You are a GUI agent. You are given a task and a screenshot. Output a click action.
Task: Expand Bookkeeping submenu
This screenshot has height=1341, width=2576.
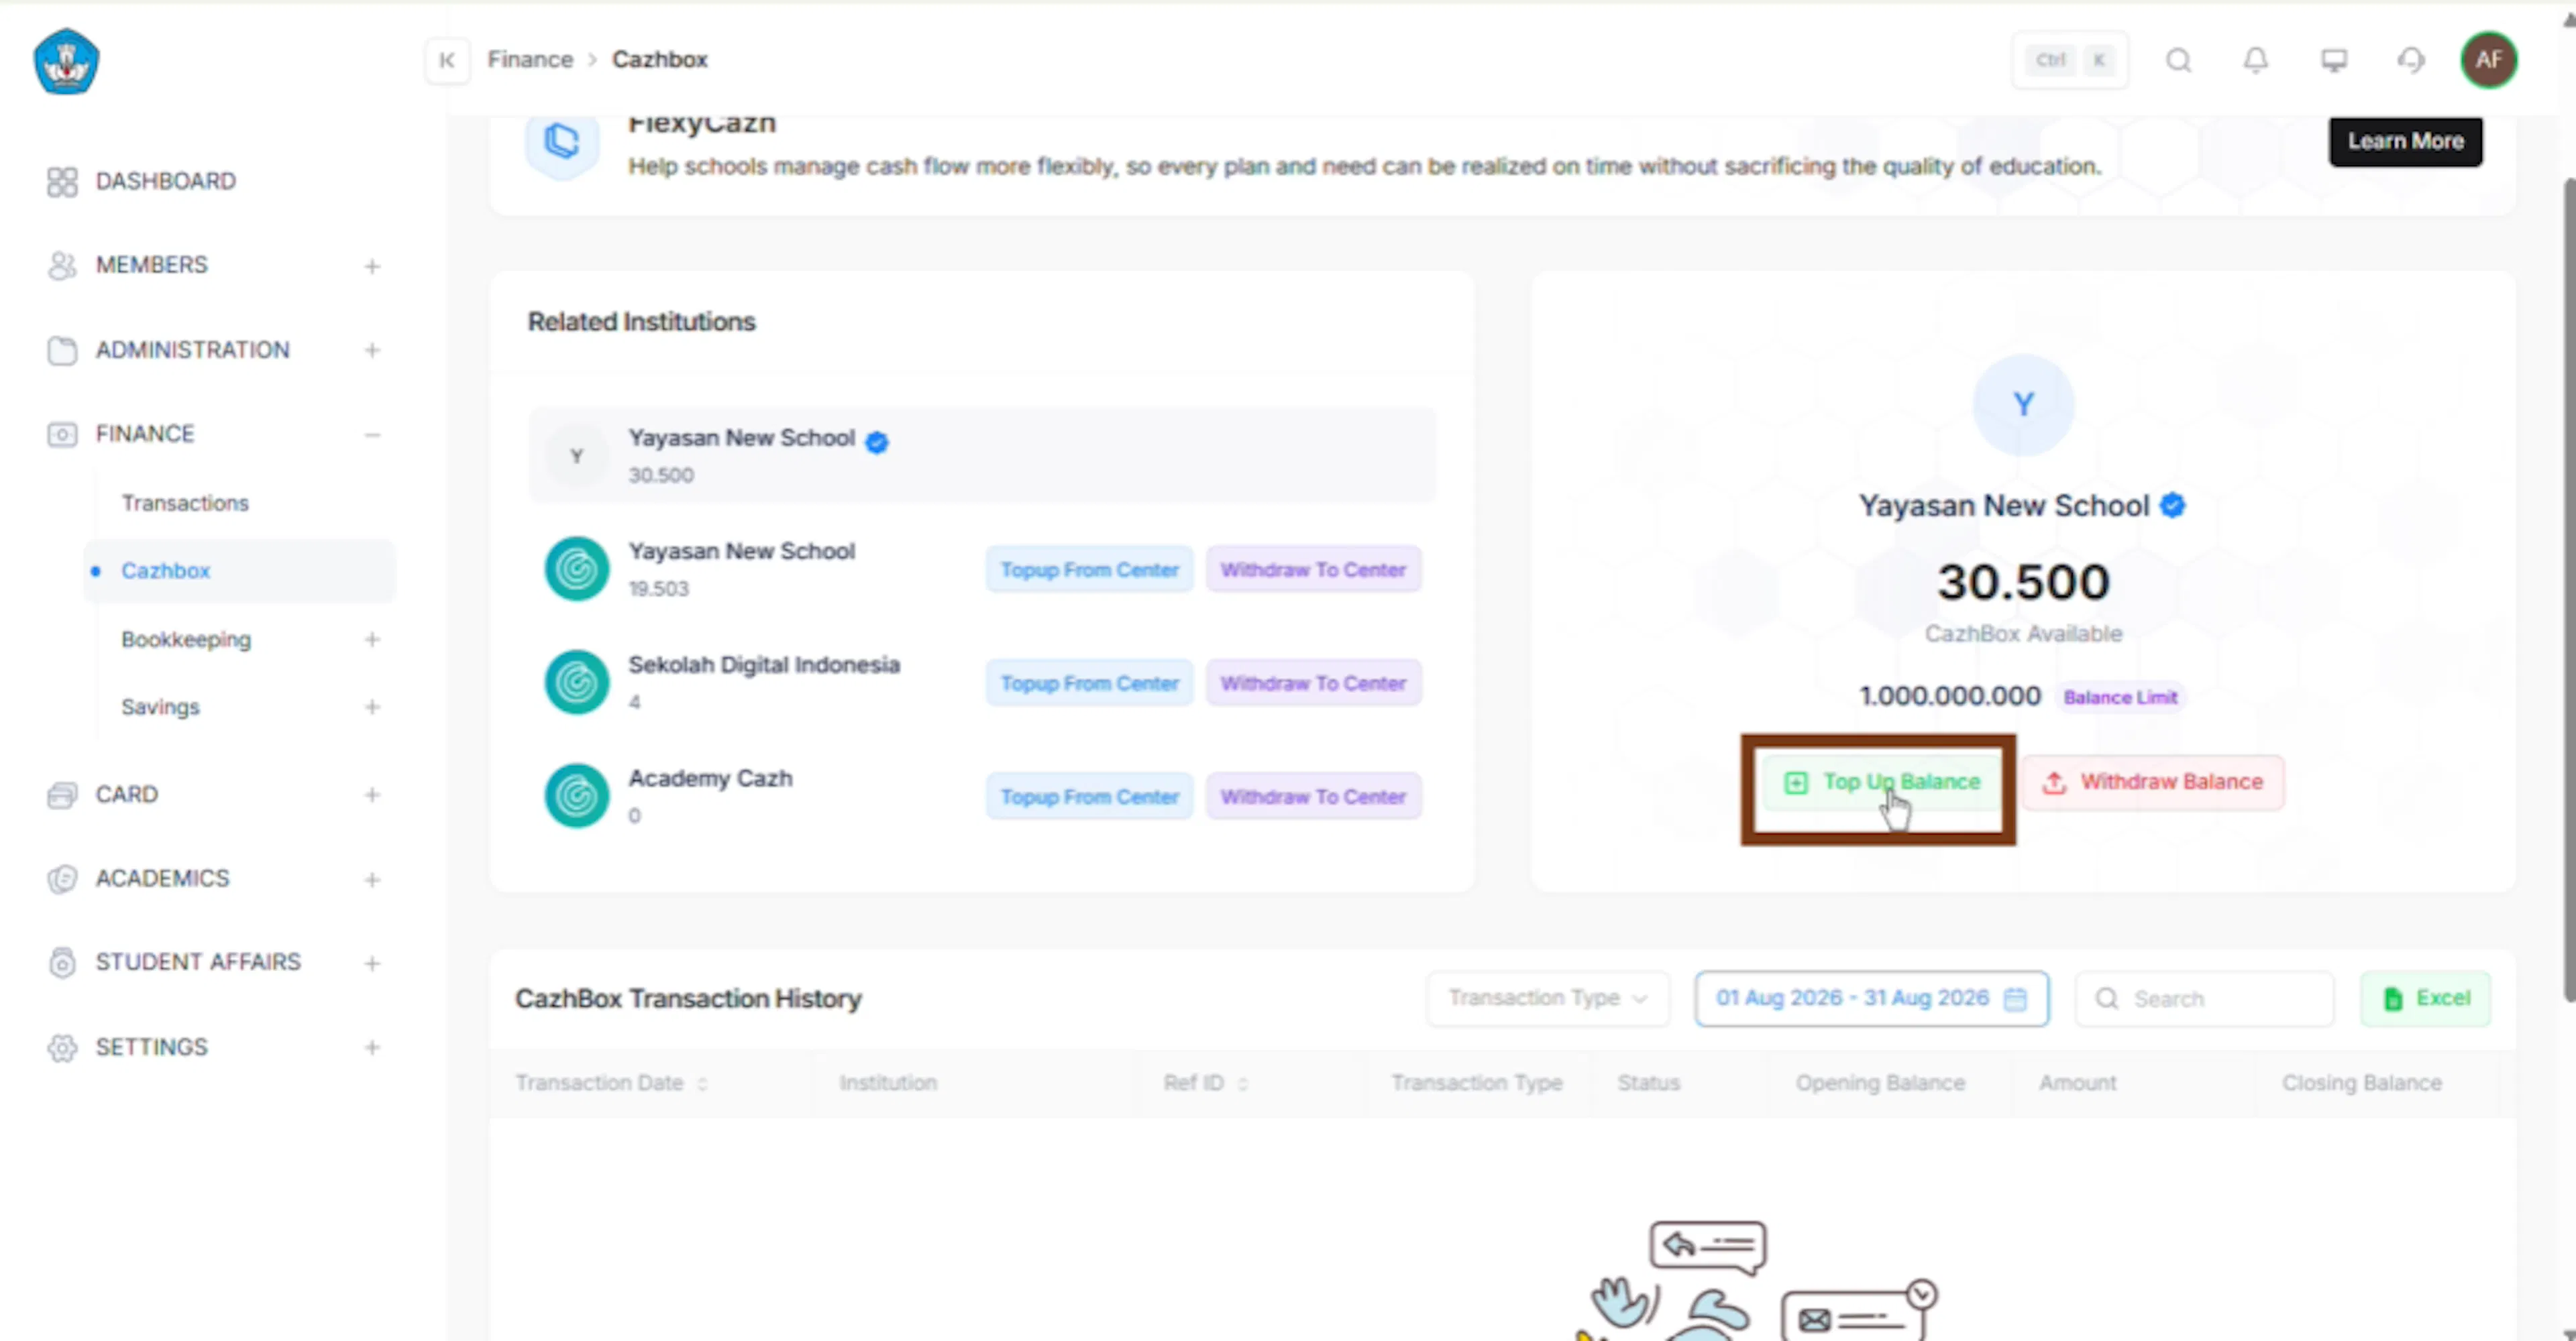coord(372,640)
